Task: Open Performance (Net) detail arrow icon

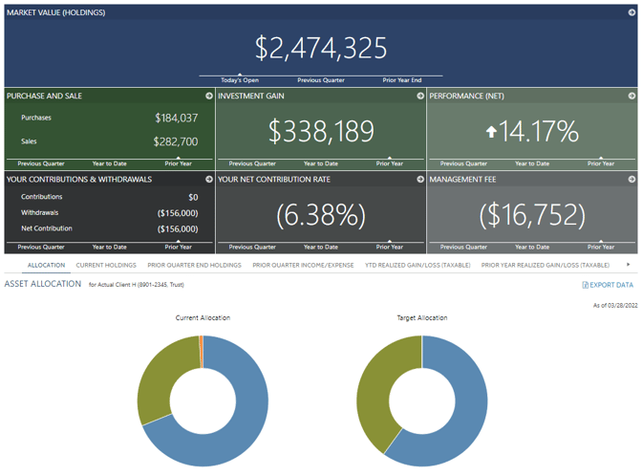Action: (x=631, y=96)
